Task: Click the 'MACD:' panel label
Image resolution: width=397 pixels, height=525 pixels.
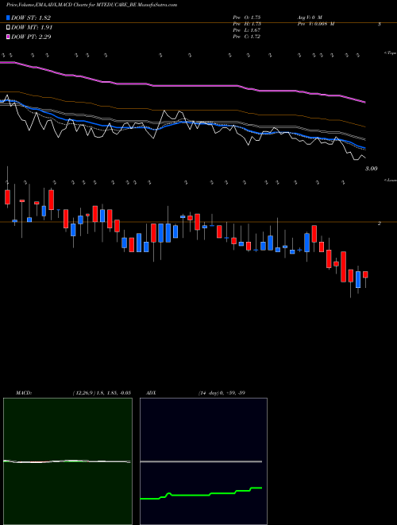Action: 24,393
